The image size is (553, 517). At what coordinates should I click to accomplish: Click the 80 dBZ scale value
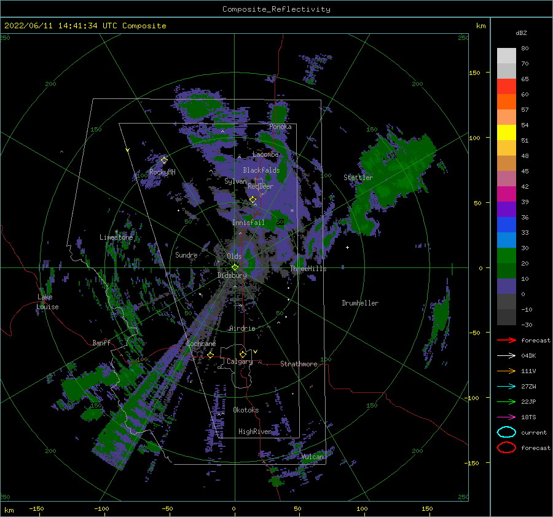[525, 49]
